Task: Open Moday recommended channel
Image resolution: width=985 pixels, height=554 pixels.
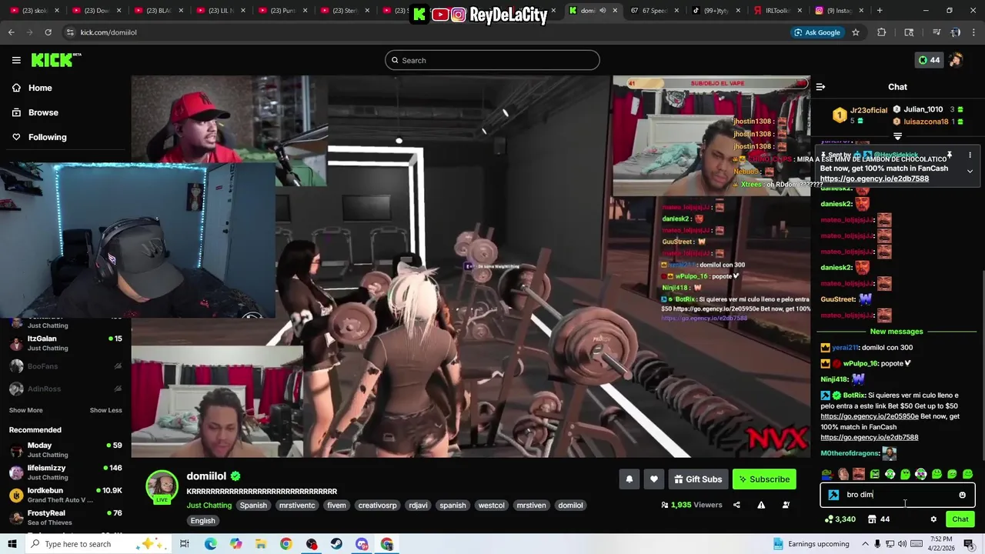Action: pos(65,449)
